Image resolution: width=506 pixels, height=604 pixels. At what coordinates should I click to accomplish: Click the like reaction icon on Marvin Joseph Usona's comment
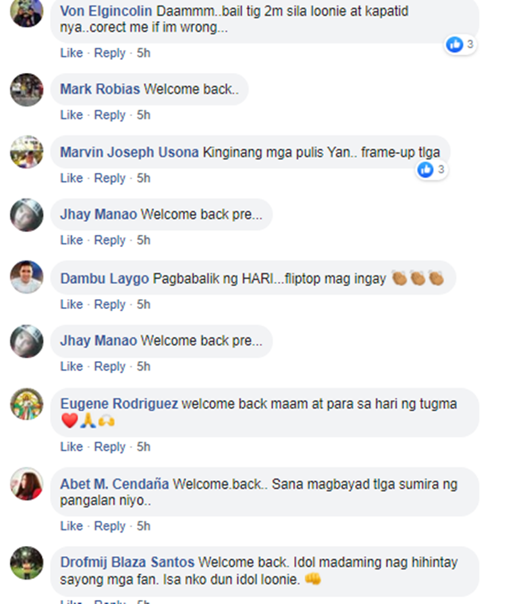(426, 169)
